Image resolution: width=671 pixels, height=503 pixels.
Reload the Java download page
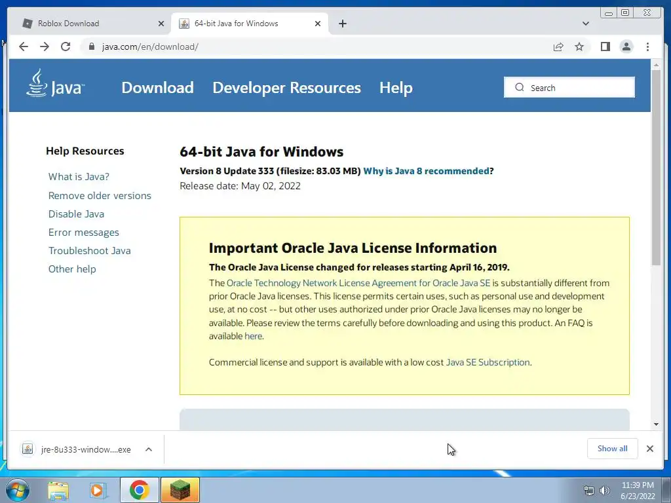(x=66, y=47)
